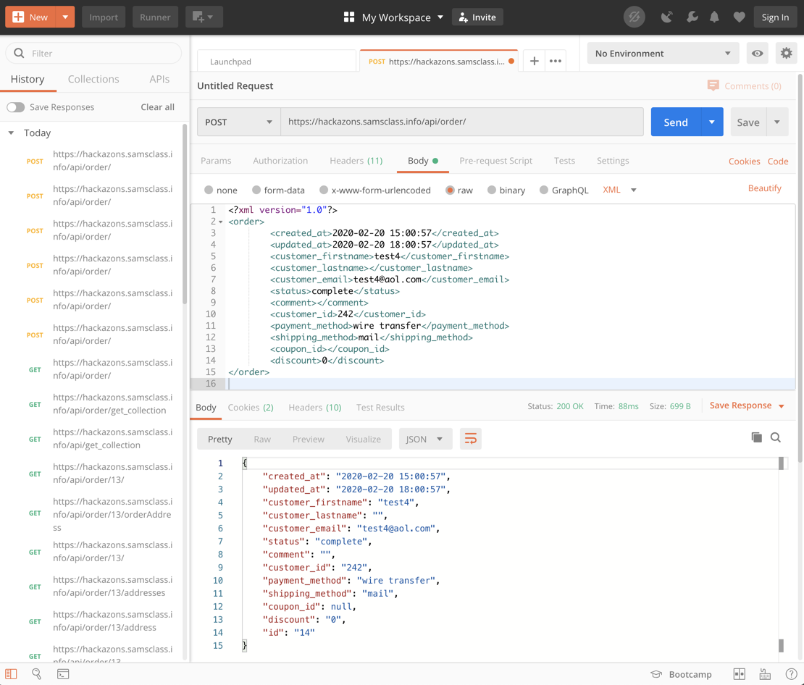Open the POST method dropdown
Screen dimensions: 804x685
coord(238,122)
